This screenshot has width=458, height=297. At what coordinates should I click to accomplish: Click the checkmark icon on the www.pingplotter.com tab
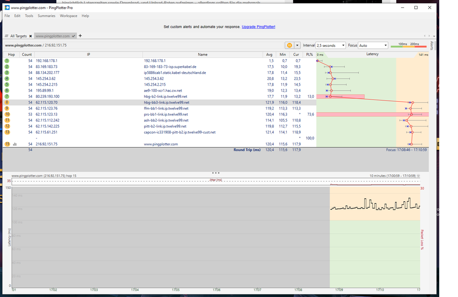tap(73, 36)
